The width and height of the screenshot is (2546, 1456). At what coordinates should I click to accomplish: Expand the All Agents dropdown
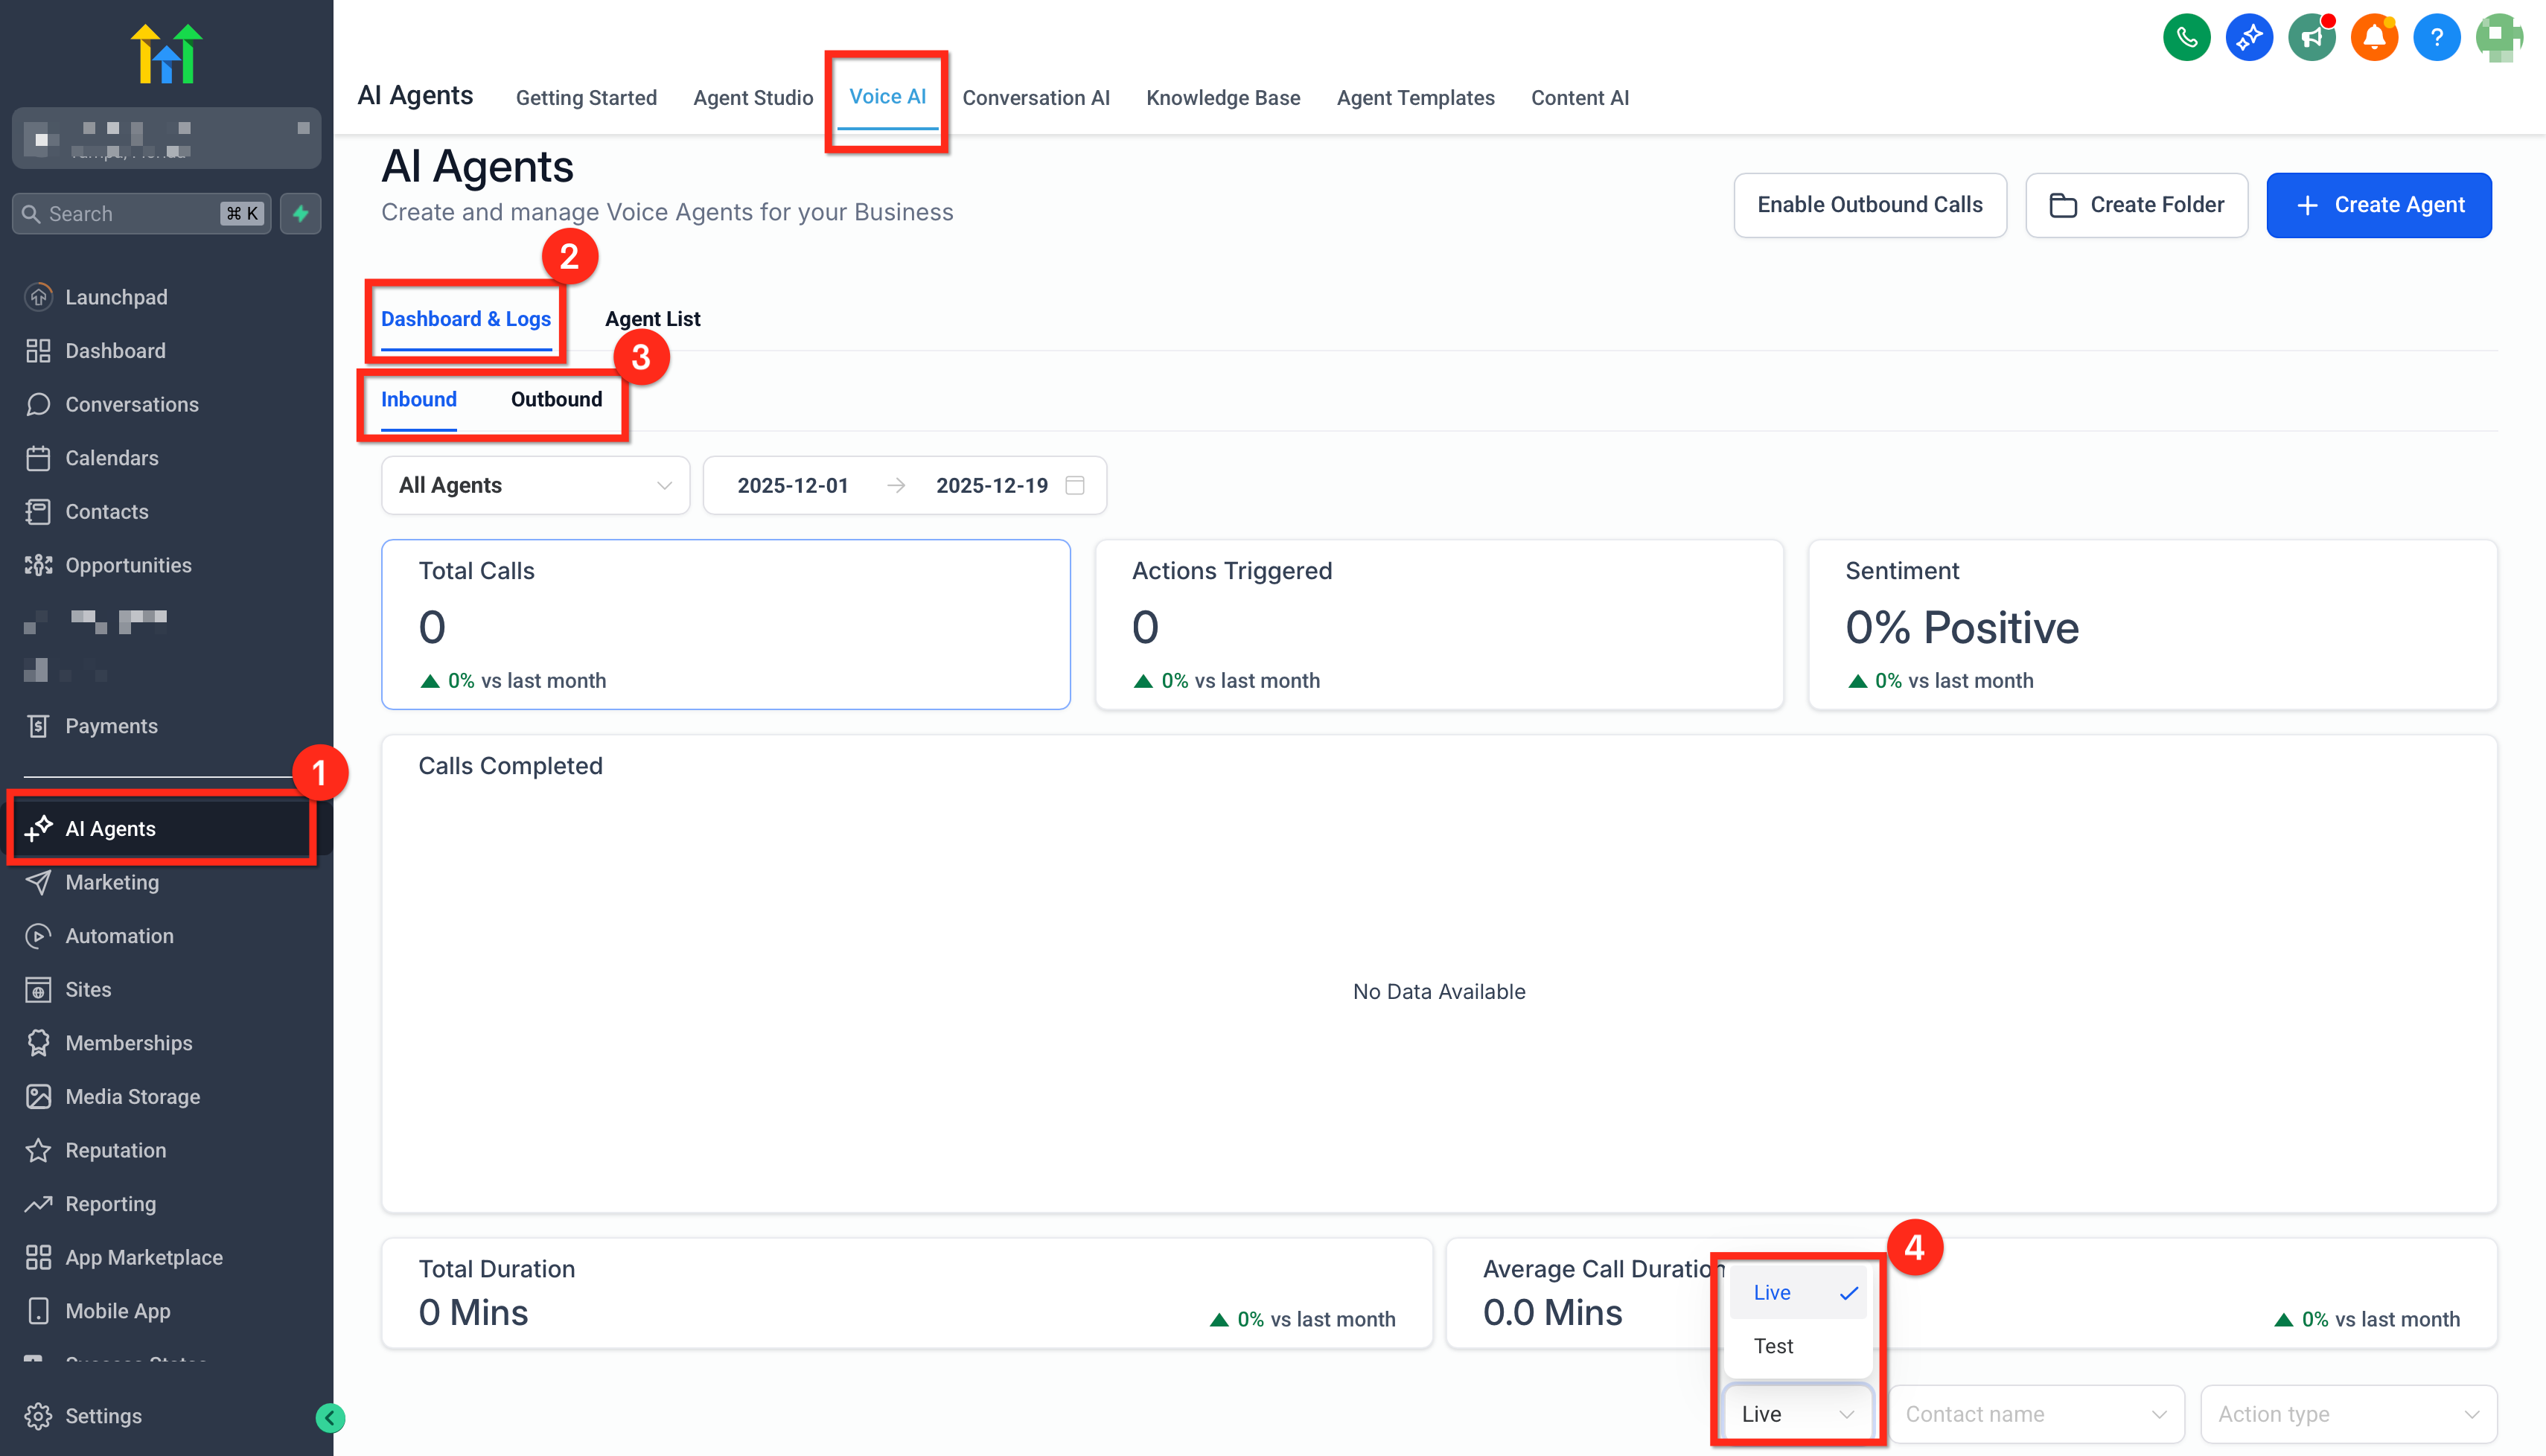tap(535, 485)
